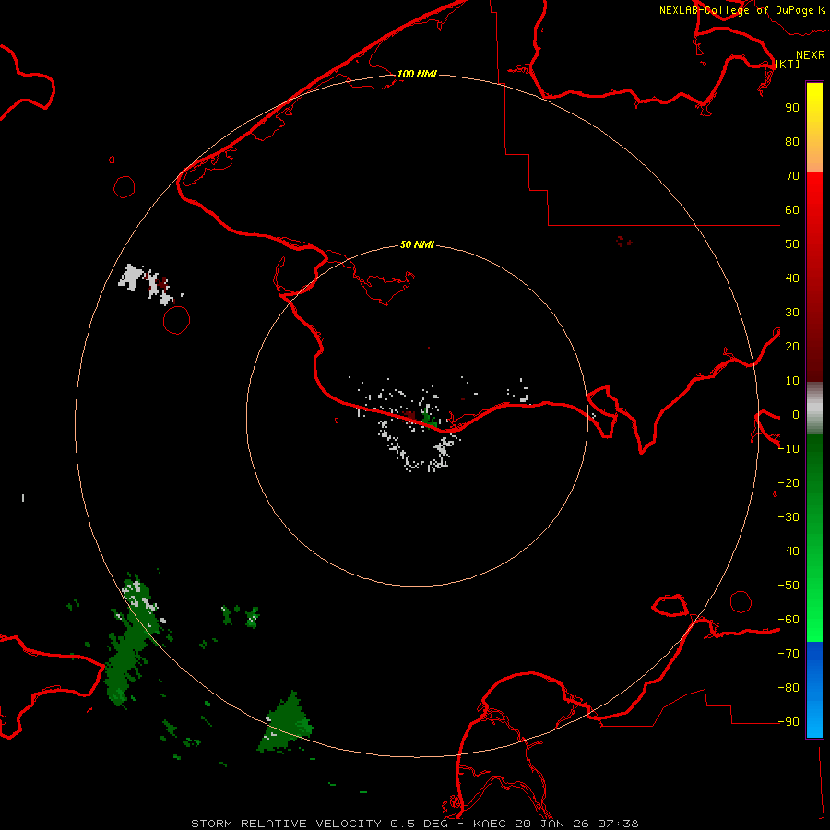Click the -70 label on the velocity scale

coord(788,654)
